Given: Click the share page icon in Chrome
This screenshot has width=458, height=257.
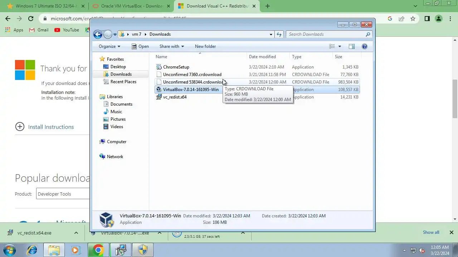Looking at the screenshot, I should (x=401, y=19).
